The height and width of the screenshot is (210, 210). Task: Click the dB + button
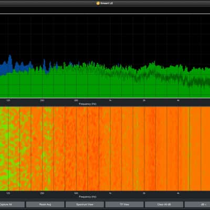tap(197, 204)
